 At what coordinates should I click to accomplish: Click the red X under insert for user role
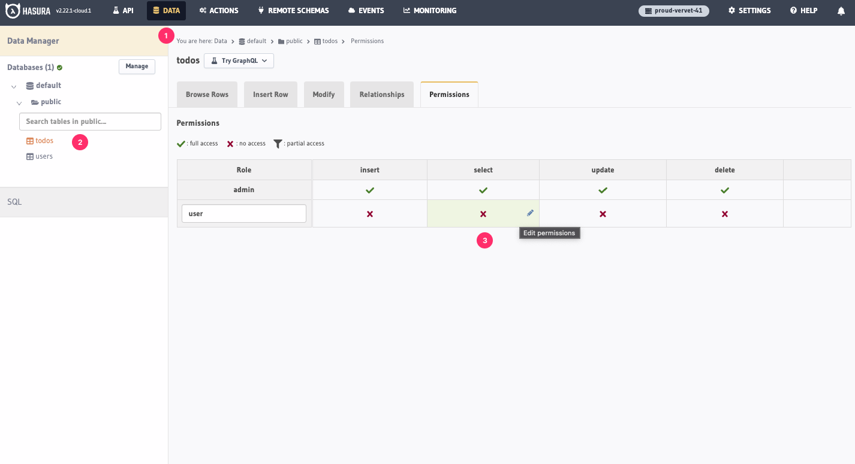[x=369, y=213]
